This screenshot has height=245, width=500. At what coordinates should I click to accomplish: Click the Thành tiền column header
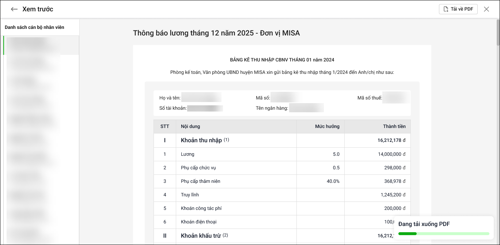pos(394,127)
